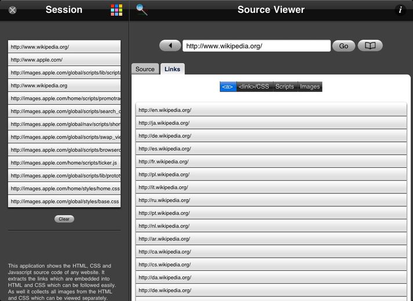Follow link http://pl.wikipedia.org/

click(x=271, y=174)
